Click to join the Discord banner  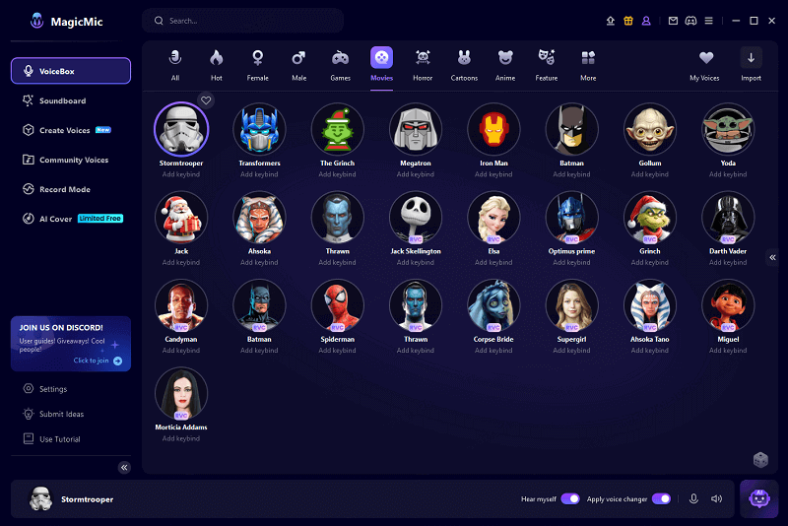98,361
